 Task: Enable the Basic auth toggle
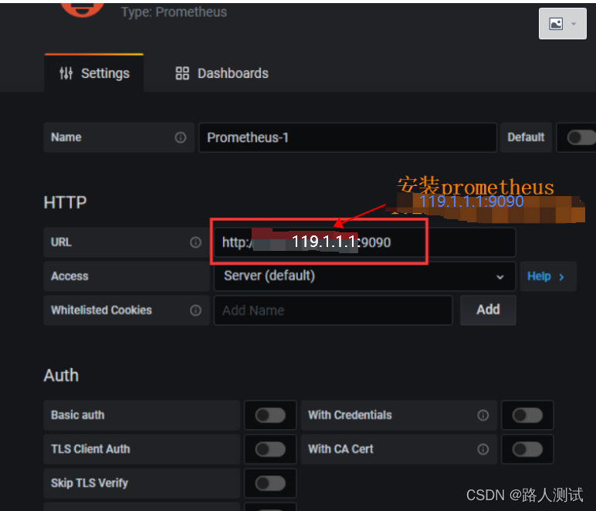(270, 415)
